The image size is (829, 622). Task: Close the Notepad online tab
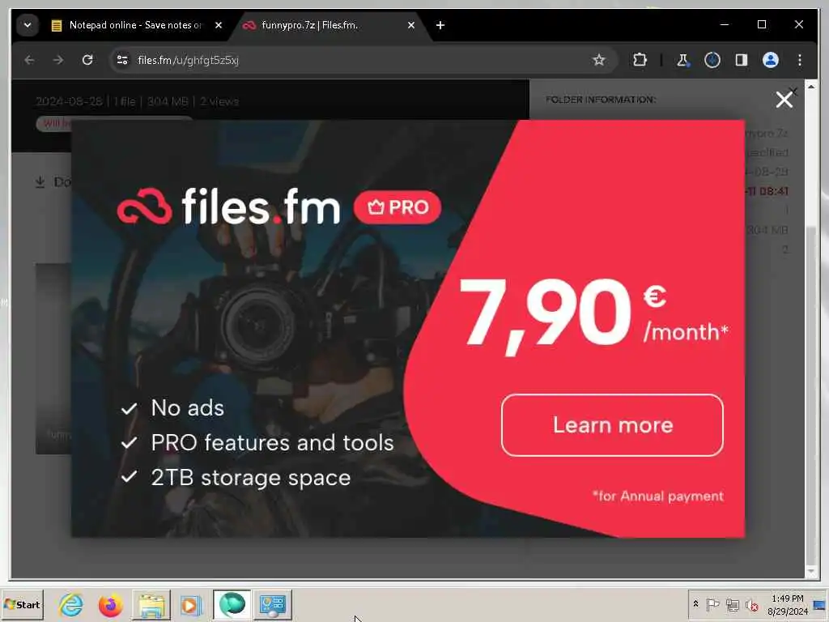pos(219,25)
